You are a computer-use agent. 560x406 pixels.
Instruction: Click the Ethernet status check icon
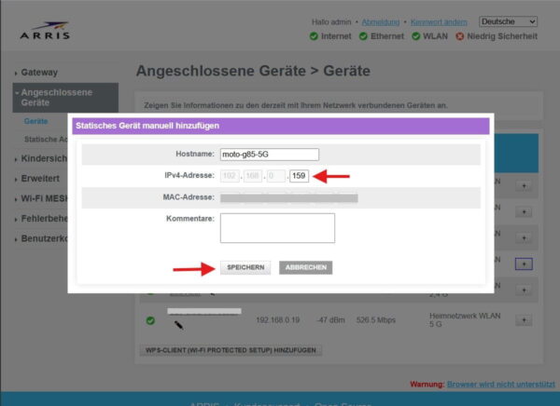tap(363, 36)
